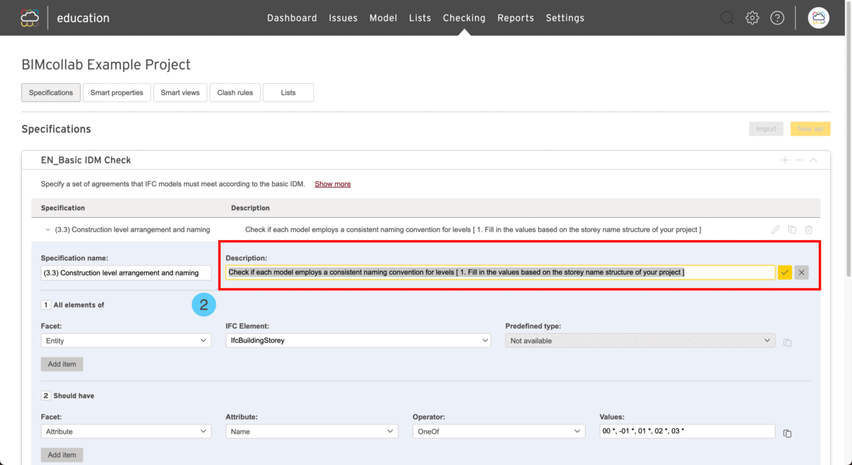The width and height of the screenshot is (852, 465).
Task: Open Reports in top navigation
Action: pos(515,18)
